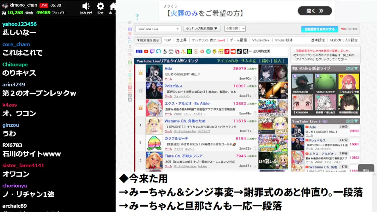
Task: Filter ranking by YouTube icon
Action: 146,52
